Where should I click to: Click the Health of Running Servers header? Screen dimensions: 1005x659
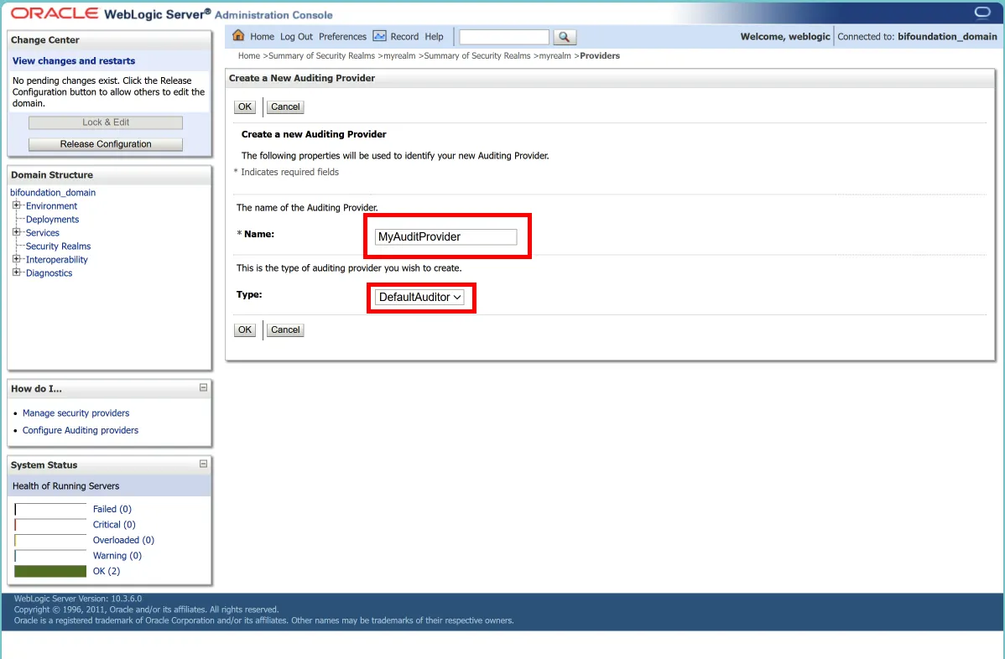pyautogui.click(x=65, y=486)
